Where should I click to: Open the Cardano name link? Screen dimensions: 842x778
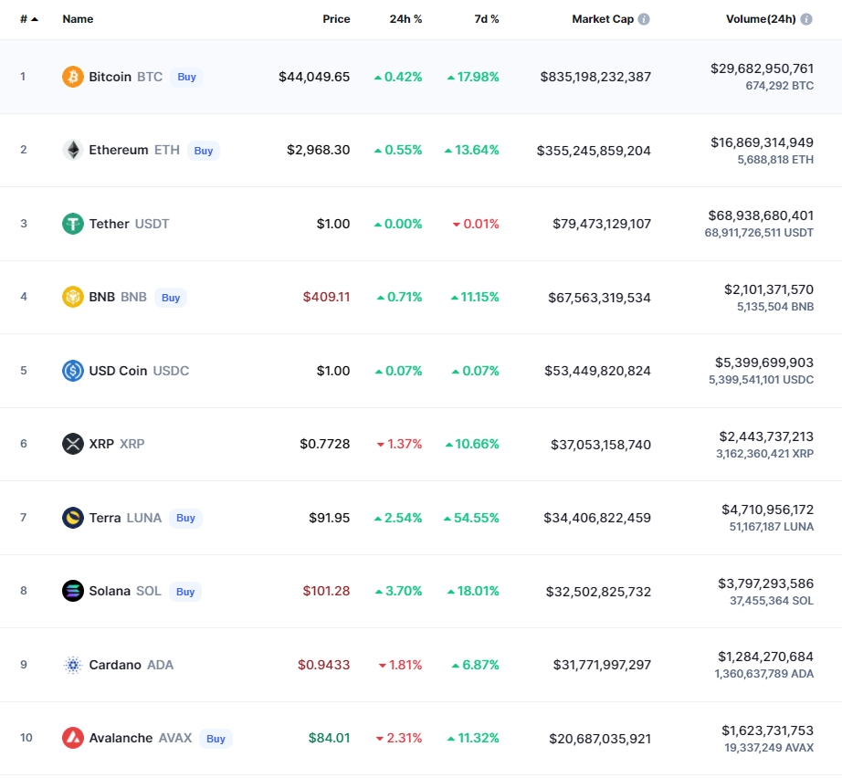click(115, 665)
